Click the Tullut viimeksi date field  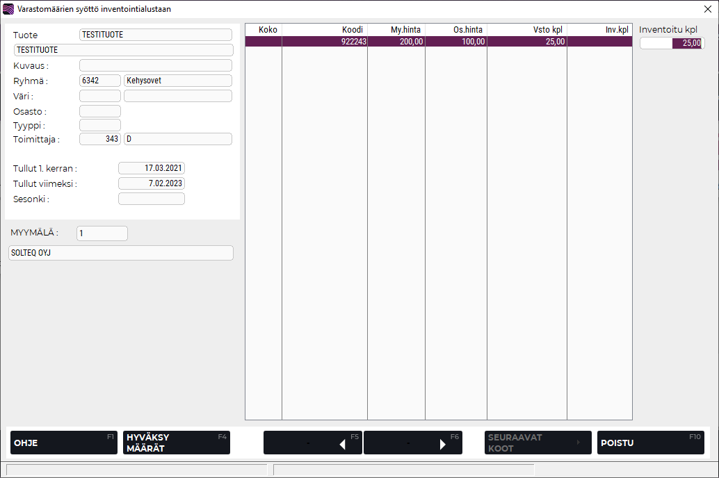coord(152,183)
